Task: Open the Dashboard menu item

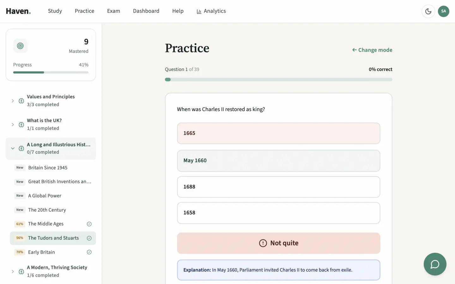Action: 146,11
